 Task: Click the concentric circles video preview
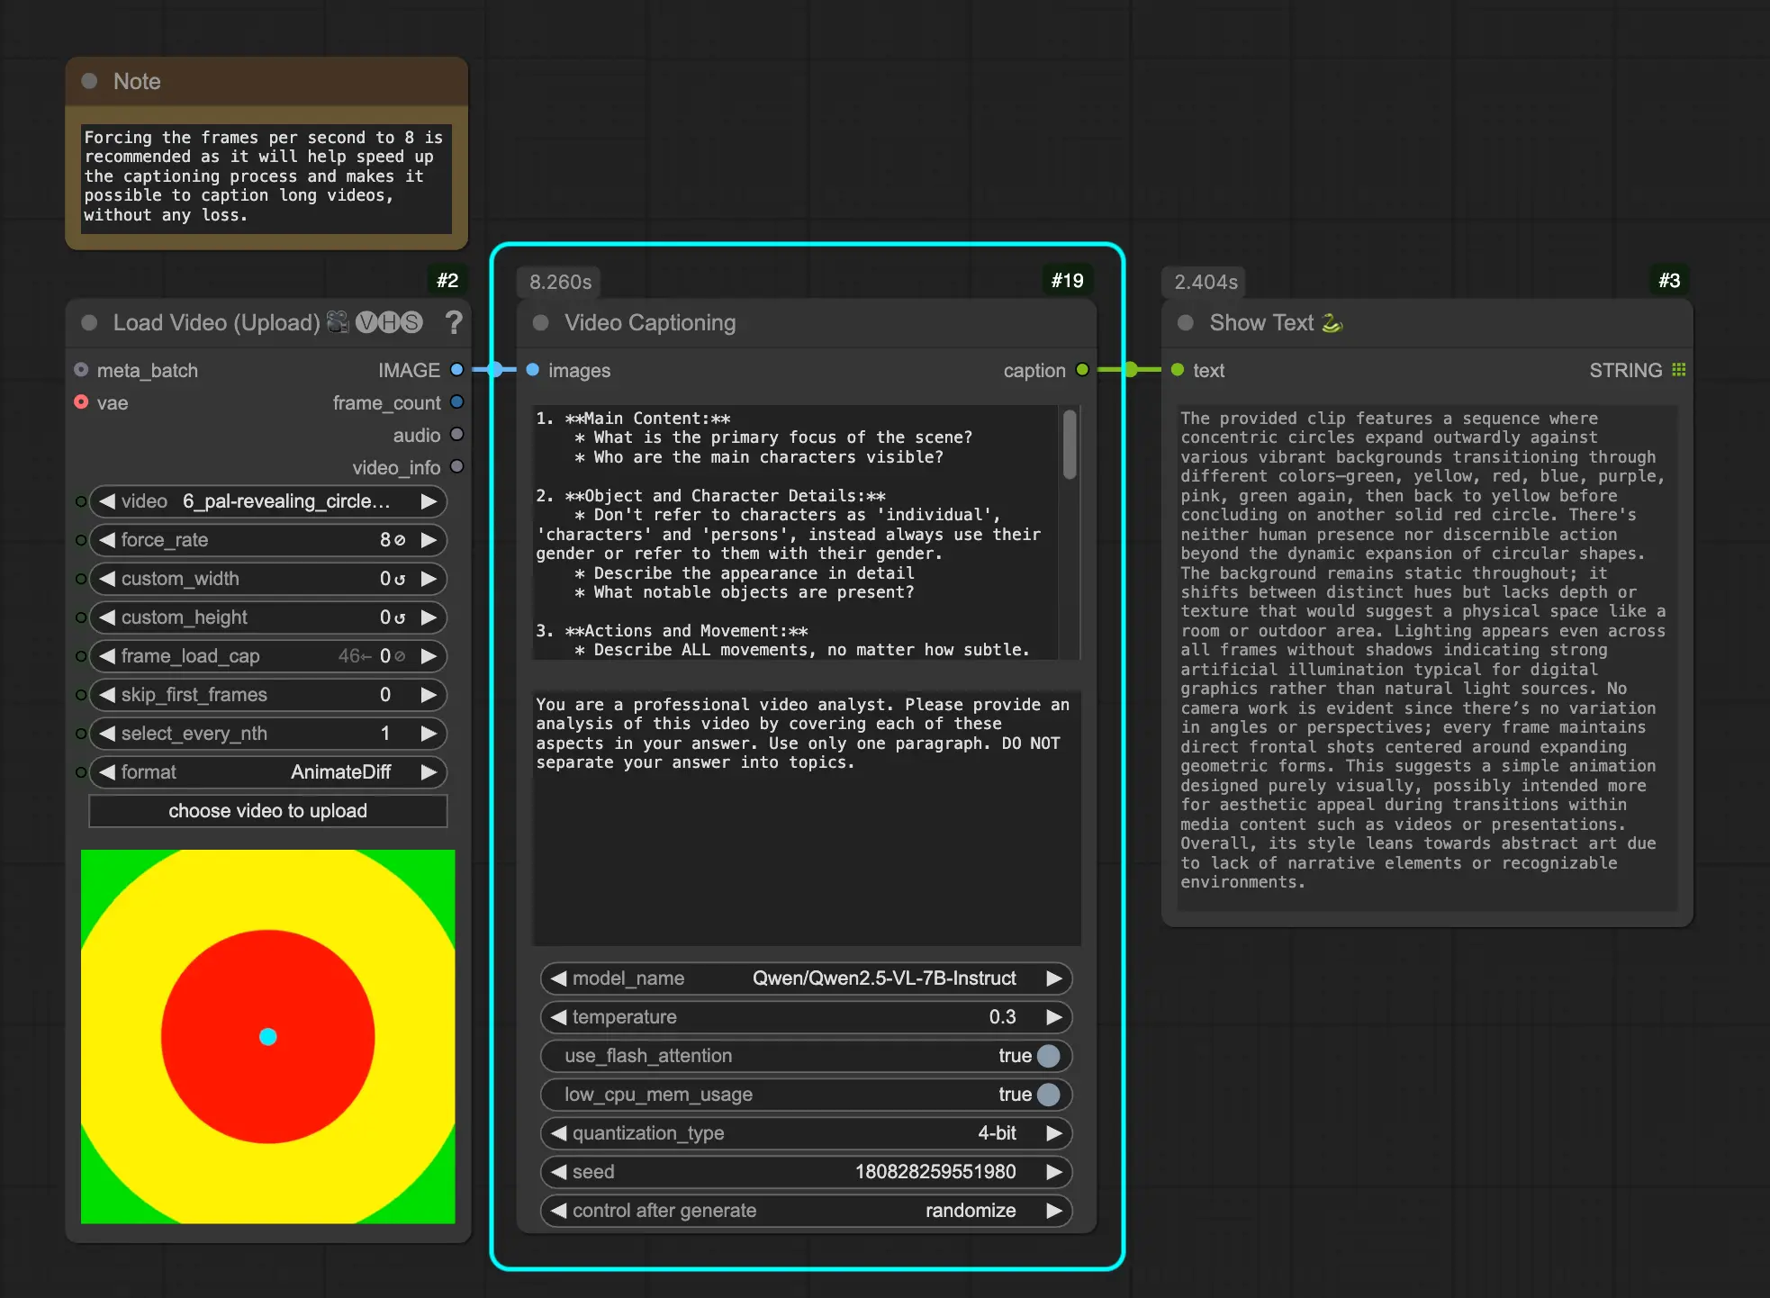coord(268,1036)
